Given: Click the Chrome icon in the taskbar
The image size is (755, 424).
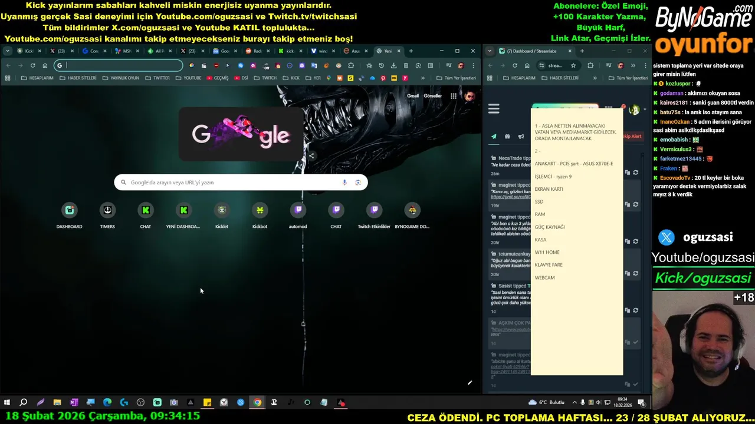Looking at the screenshot, I should [x=257, y=403].
